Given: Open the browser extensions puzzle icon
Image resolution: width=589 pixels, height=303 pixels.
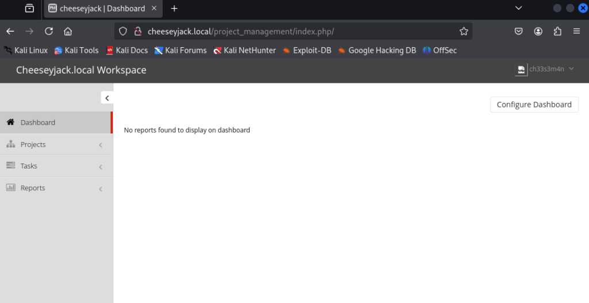Looking at the screenshot, I should point(557,31).
